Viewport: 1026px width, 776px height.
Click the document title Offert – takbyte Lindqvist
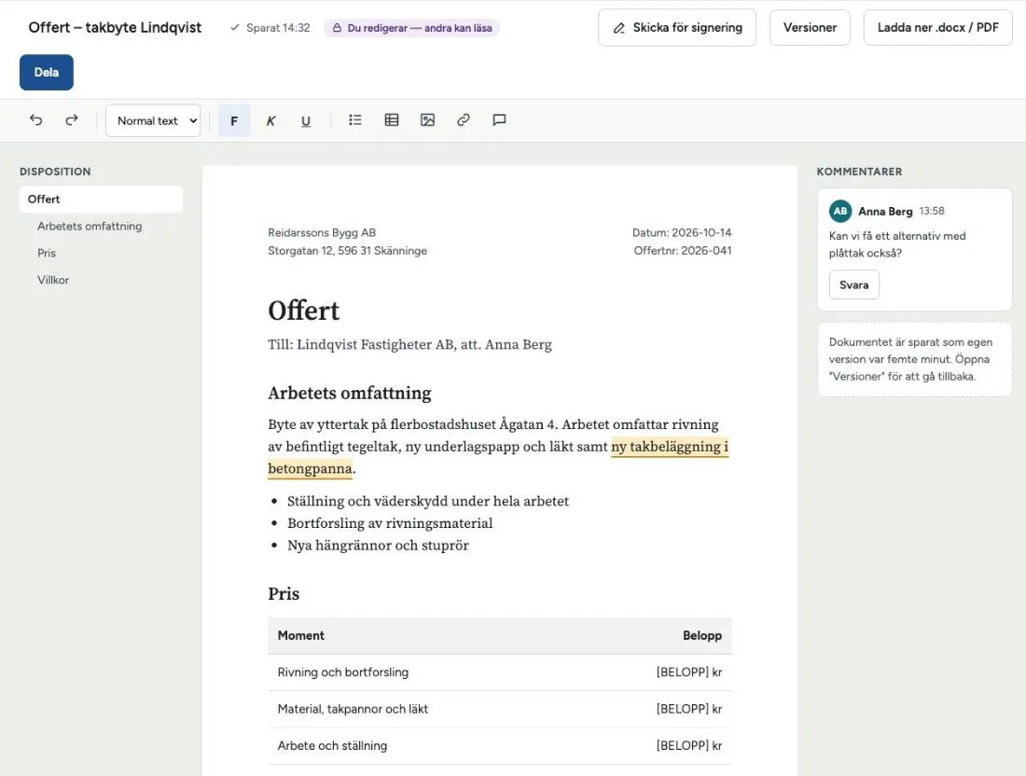tap(115, 27)
